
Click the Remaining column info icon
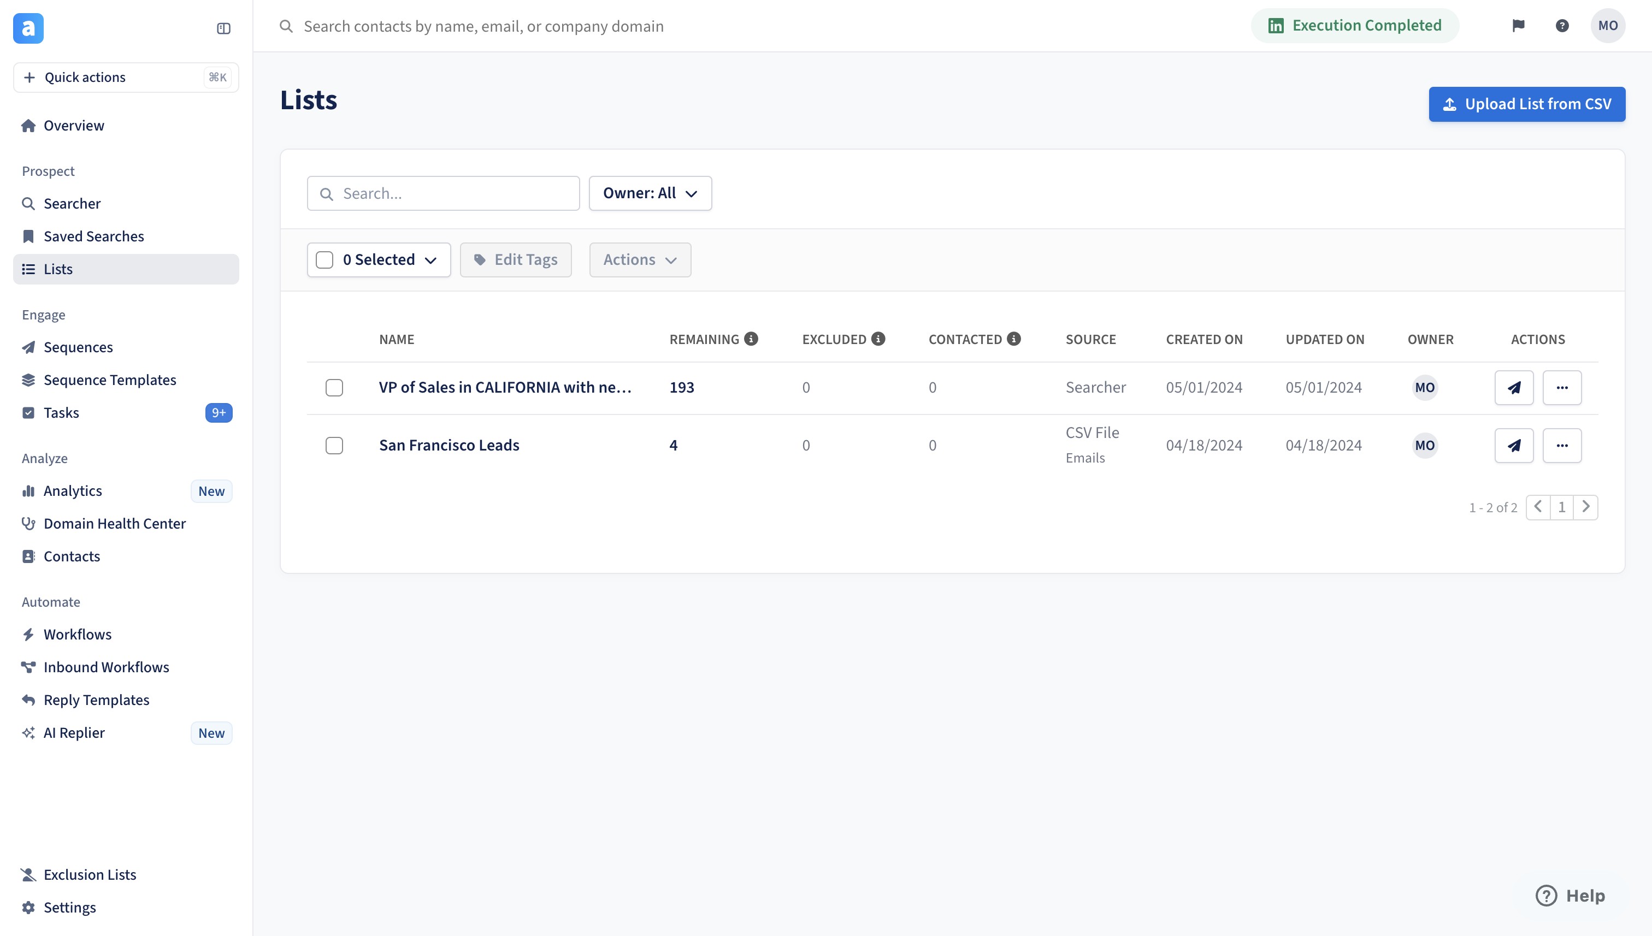(x=751, y=339)
